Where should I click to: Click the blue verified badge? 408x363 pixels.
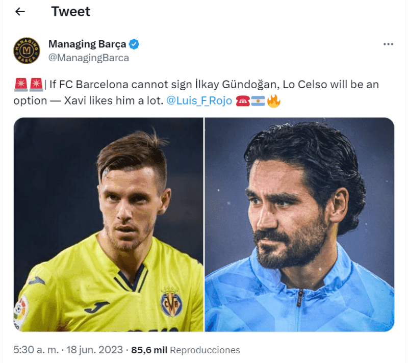(134, 44)
